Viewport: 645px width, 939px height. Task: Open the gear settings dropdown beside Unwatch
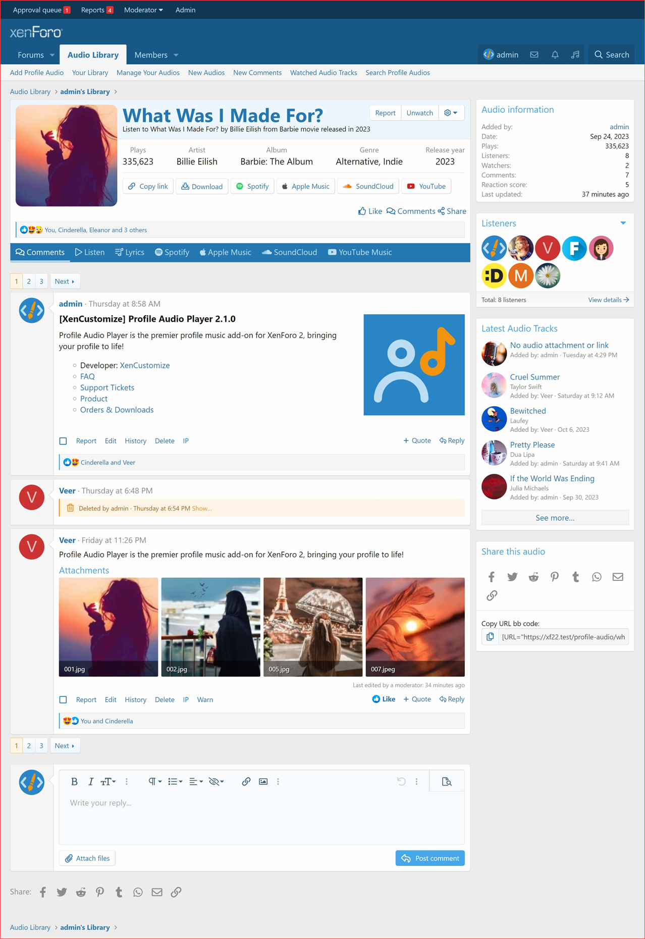(451, 113)
